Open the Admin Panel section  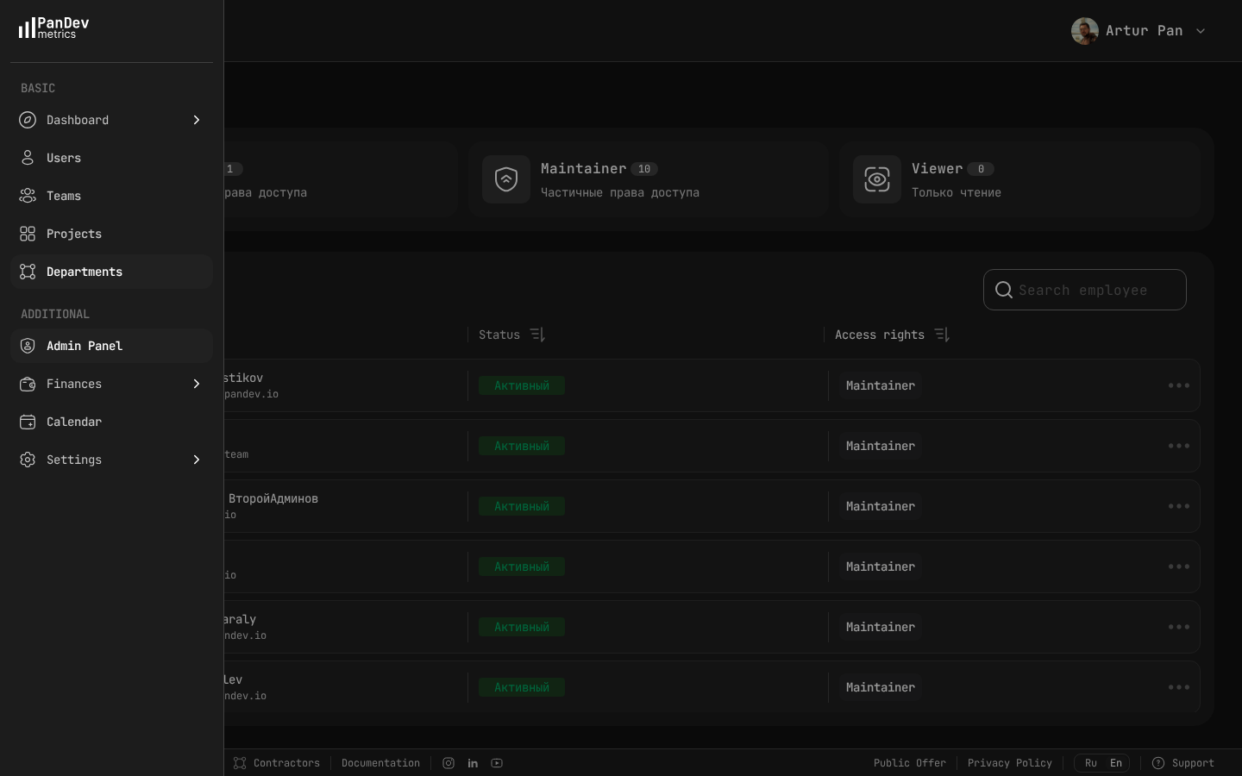click(x=85, y=346)
